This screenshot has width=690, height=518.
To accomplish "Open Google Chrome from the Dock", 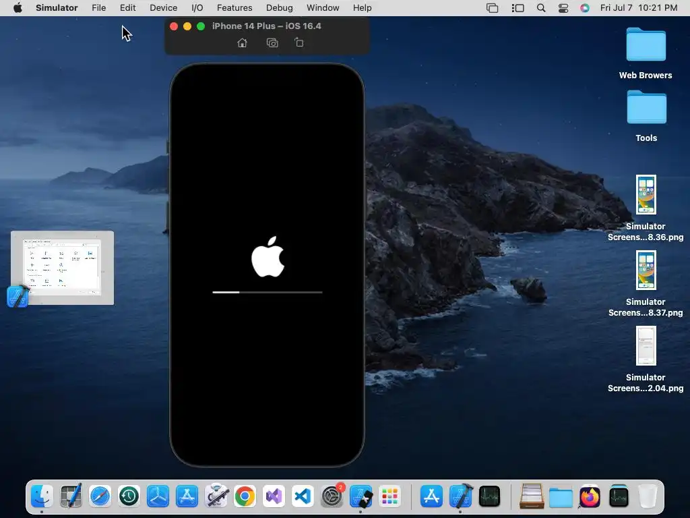I will 245,496.
